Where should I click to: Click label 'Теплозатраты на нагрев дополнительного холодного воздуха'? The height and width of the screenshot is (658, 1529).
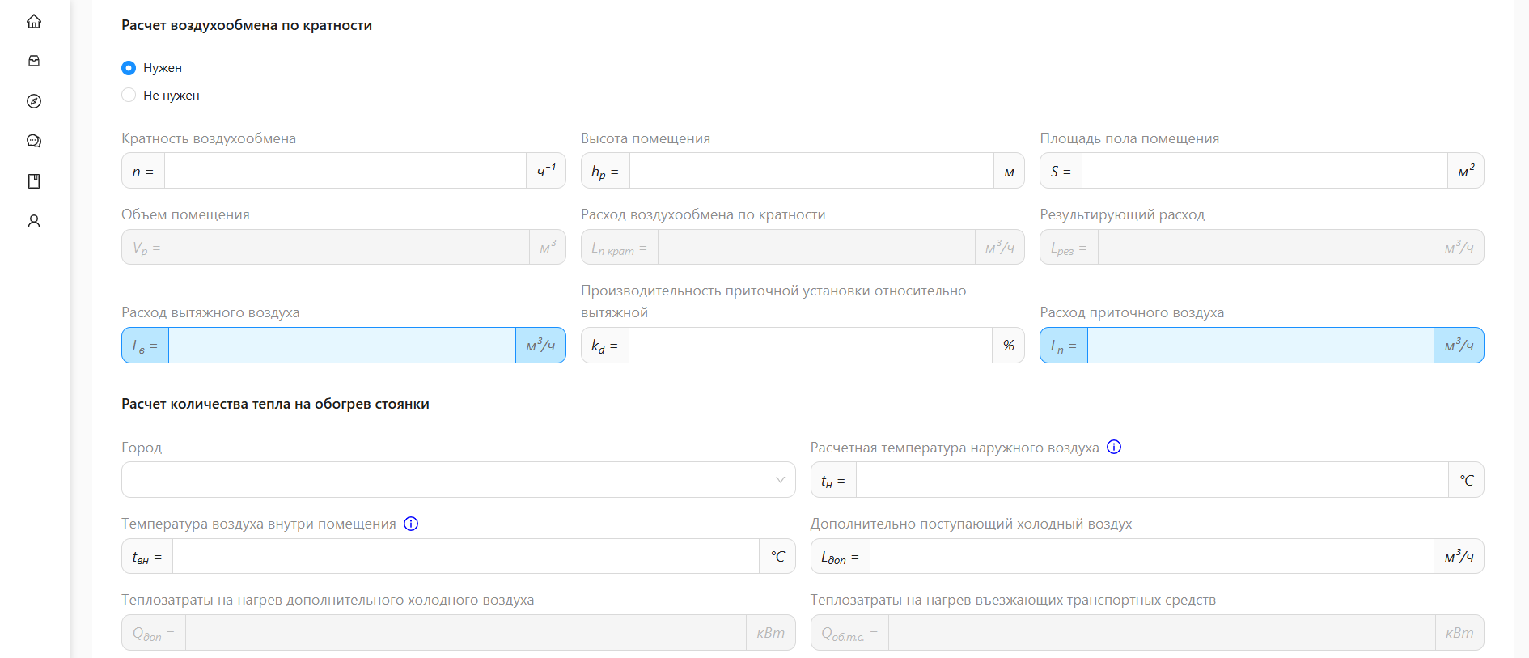(328, 600)
